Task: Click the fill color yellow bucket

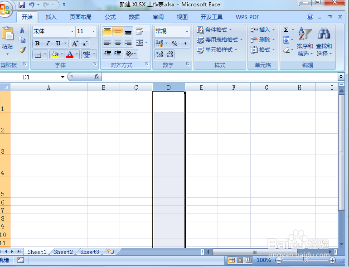Action: (55, 54)
